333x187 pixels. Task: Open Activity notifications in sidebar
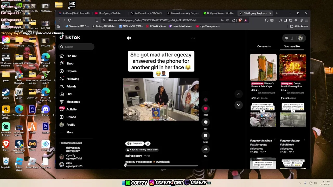pyautogui.click(x=72, y=109)
